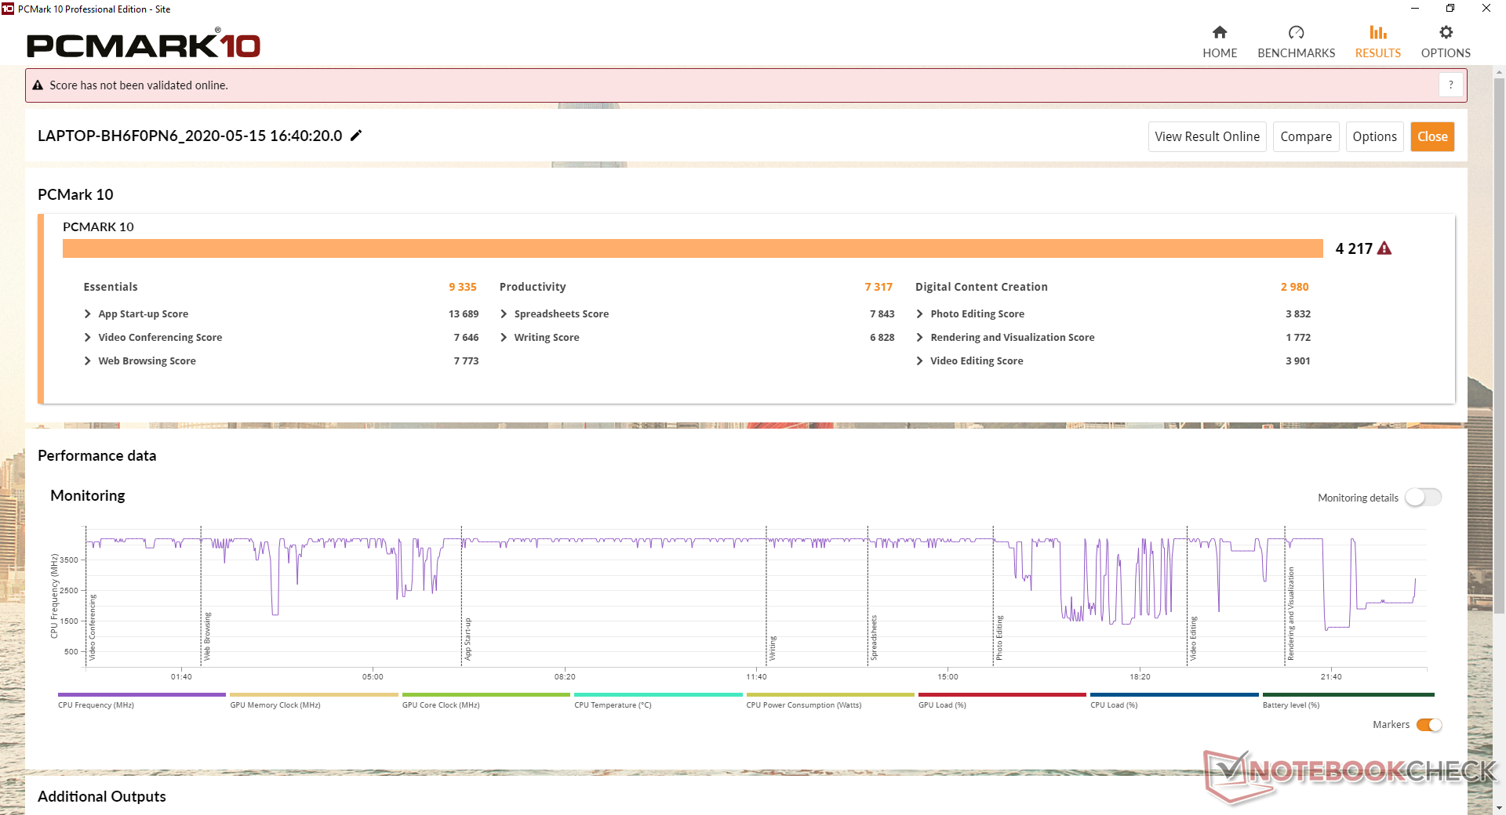Click the Spreadsheets marker in chart

[874, 638]
